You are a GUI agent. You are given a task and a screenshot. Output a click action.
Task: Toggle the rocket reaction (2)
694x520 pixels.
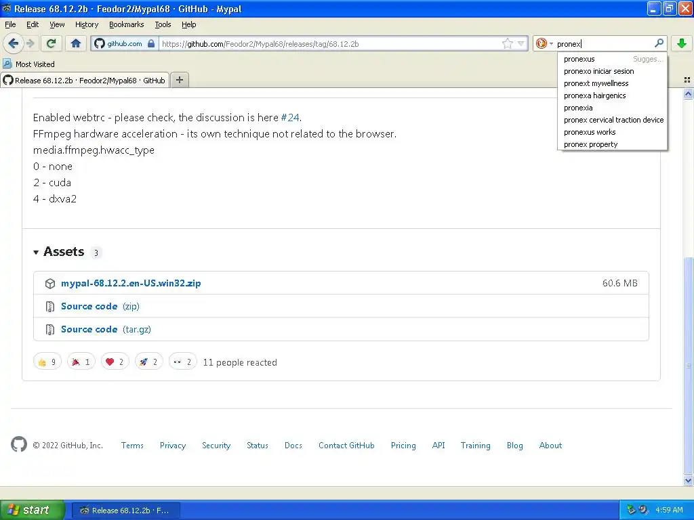(x=148, y=362)
